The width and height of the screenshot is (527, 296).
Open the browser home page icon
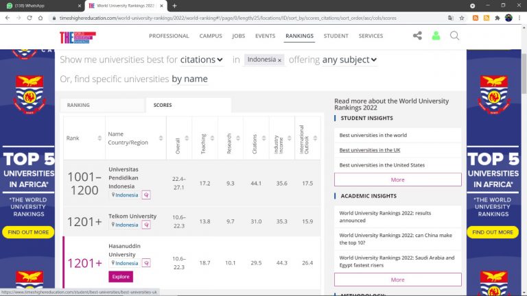pos(40,18)
